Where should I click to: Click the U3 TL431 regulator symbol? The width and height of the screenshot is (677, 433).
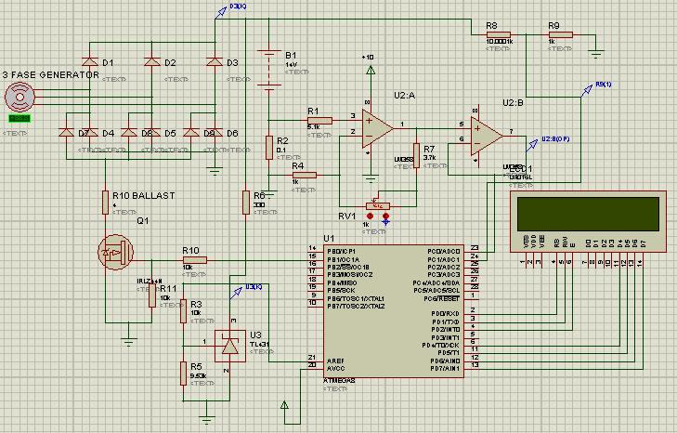[229, 346]
